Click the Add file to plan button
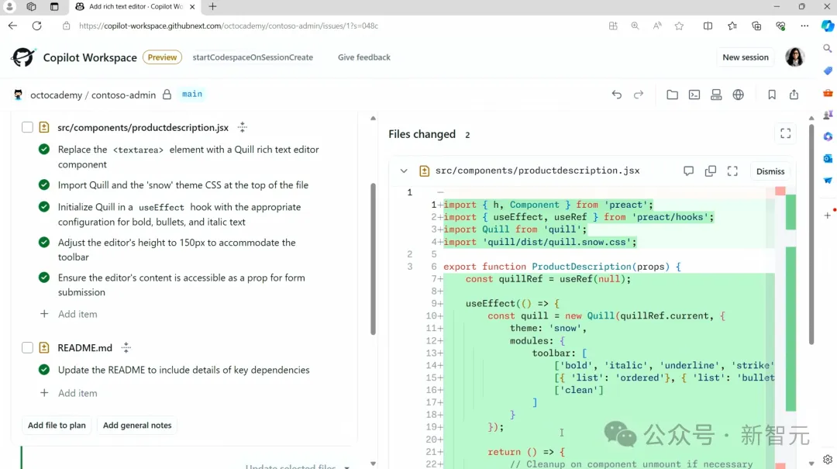Viewport: 837px width, 469px height. pyautogui.click(x=57, y=425)
